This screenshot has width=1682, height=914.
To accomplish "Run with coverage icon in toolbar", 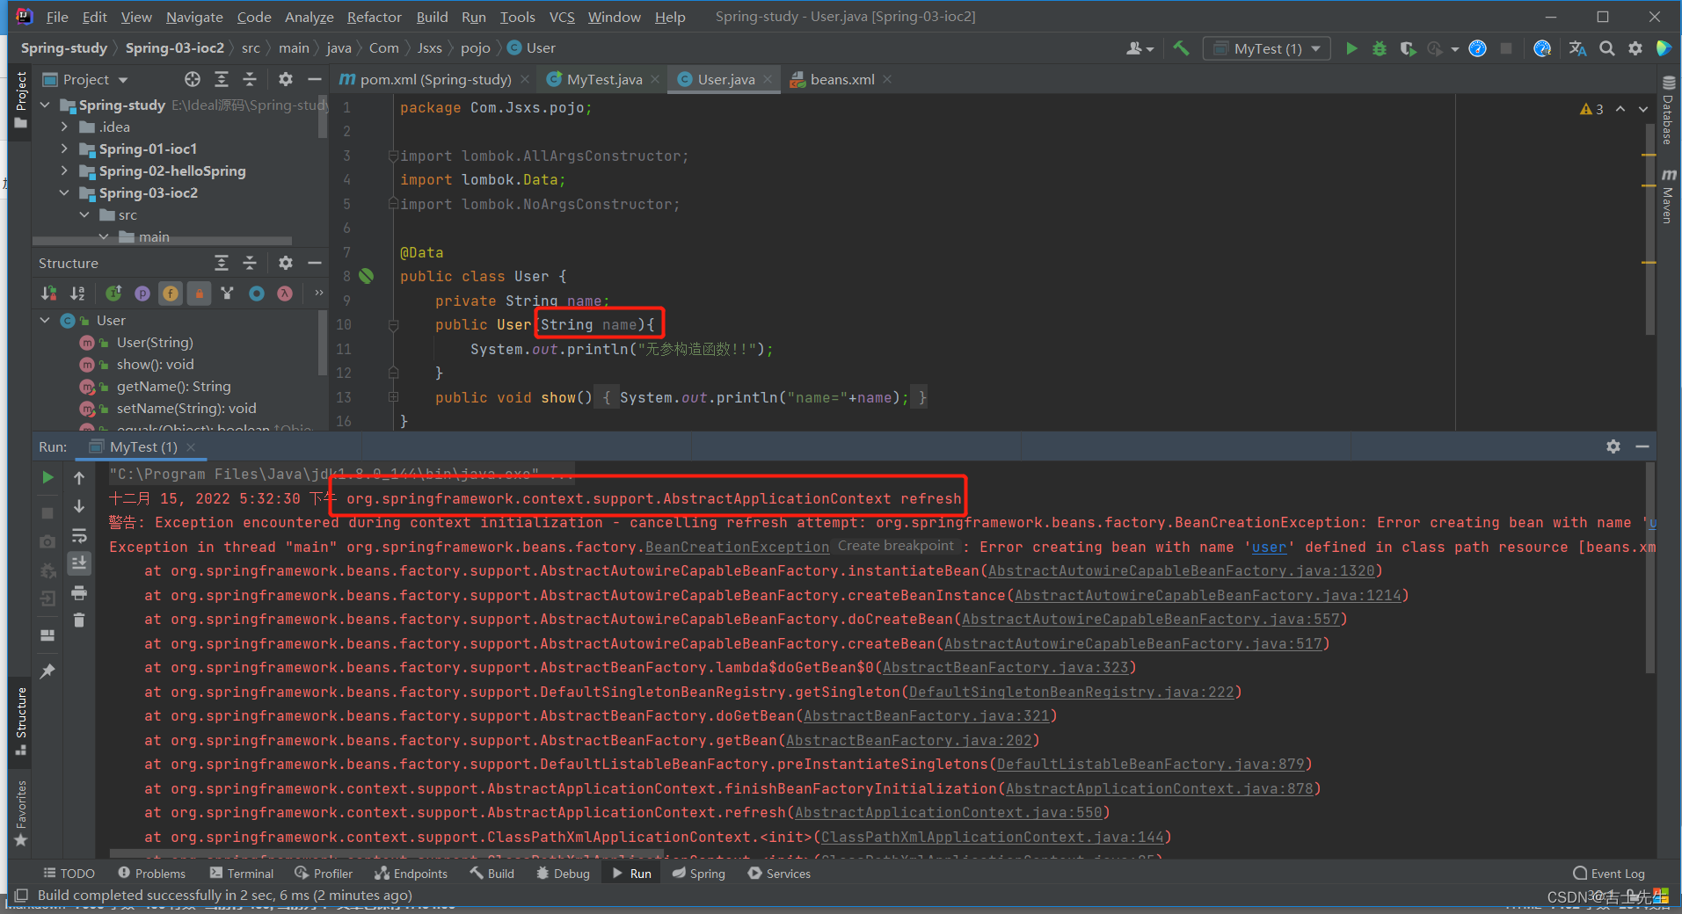I will pos(1408,49).
